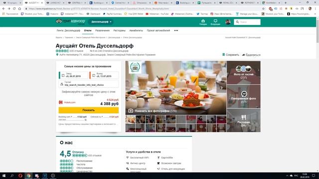
Task: Select the Авиабилеты tab
Action: pyautogui.click(x=136, y=30)
